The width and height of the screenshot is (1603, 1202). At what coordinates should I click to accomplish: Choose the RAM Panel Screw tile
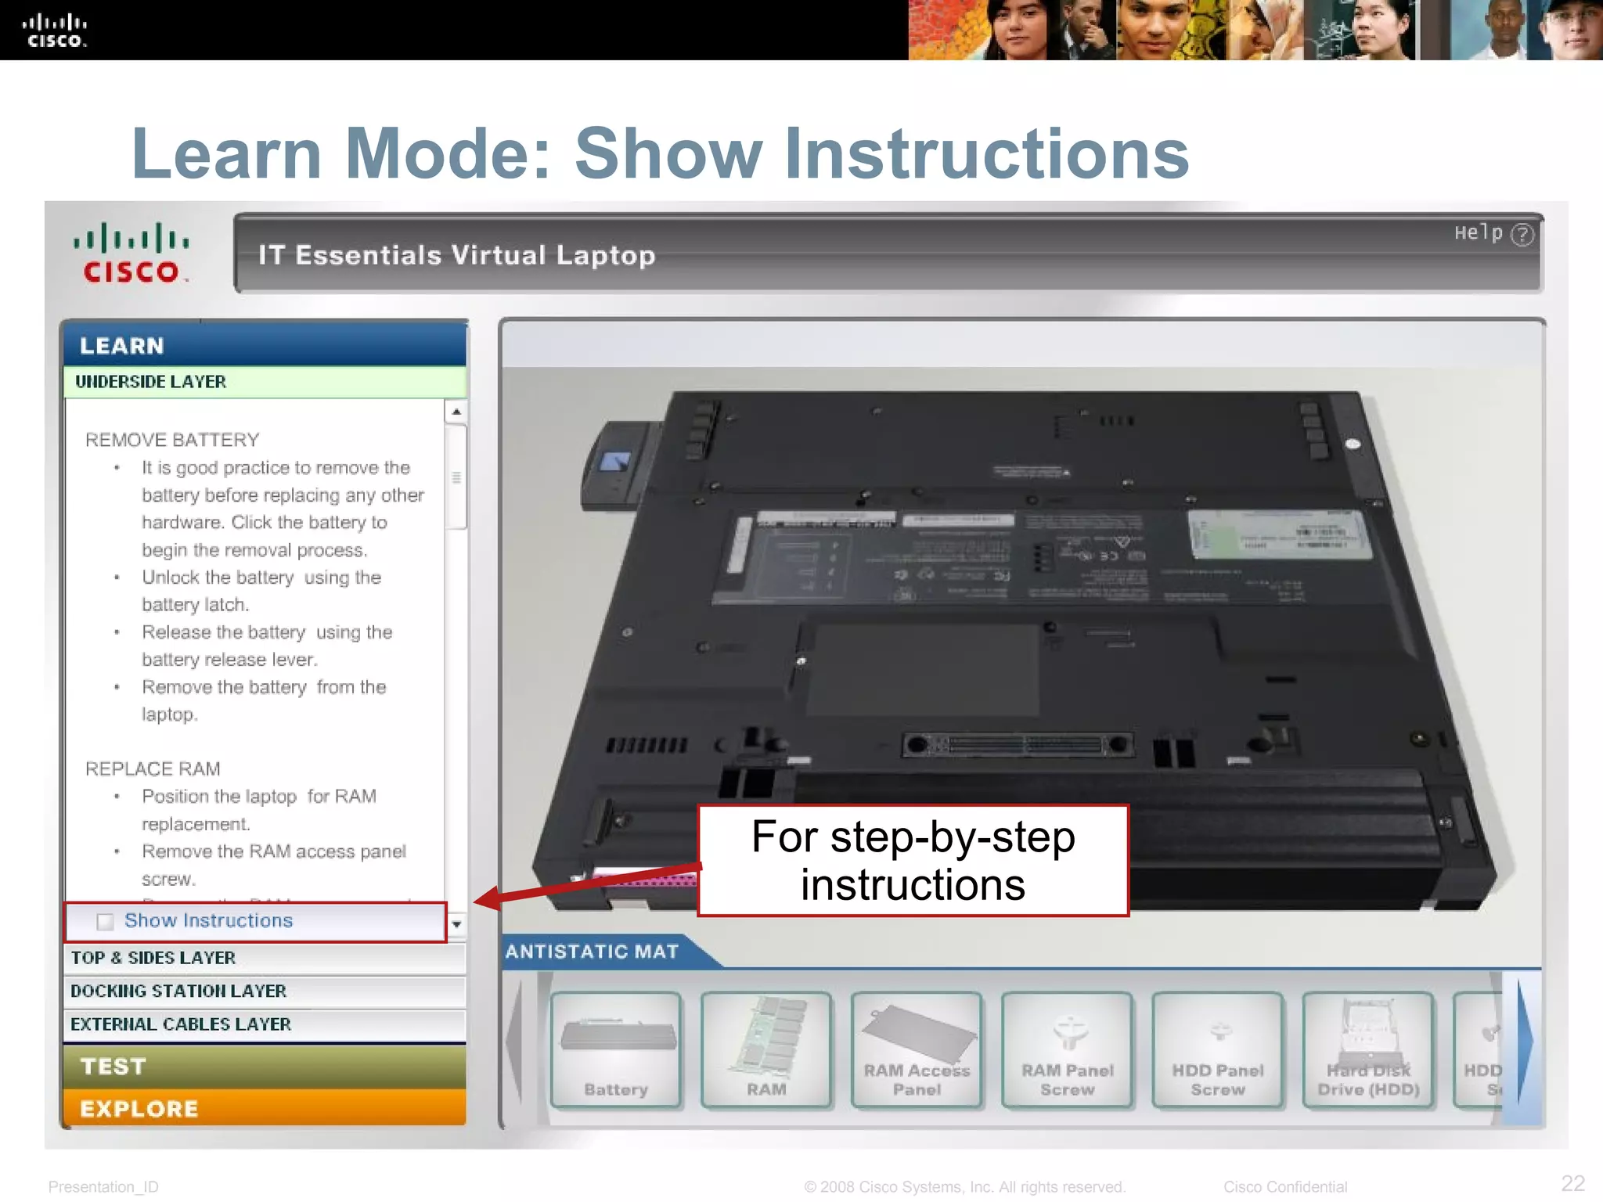tap(1067, 1049)
